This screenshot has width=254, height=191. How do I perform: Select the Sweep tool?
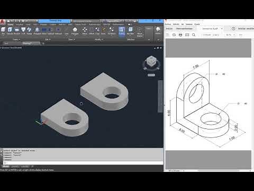pos(29,30)
